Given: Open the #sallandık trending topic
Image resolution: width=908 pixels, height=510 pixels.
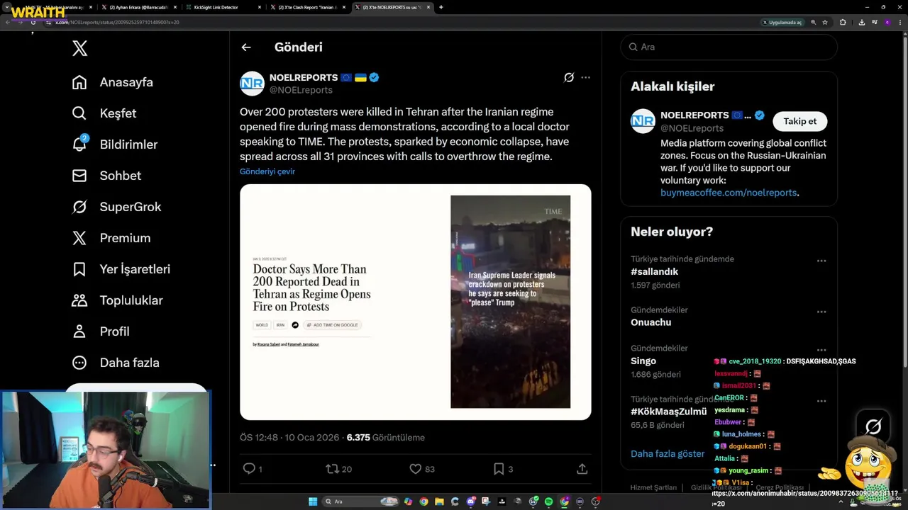Looking at the screenshot, I should tap(655, 271).
